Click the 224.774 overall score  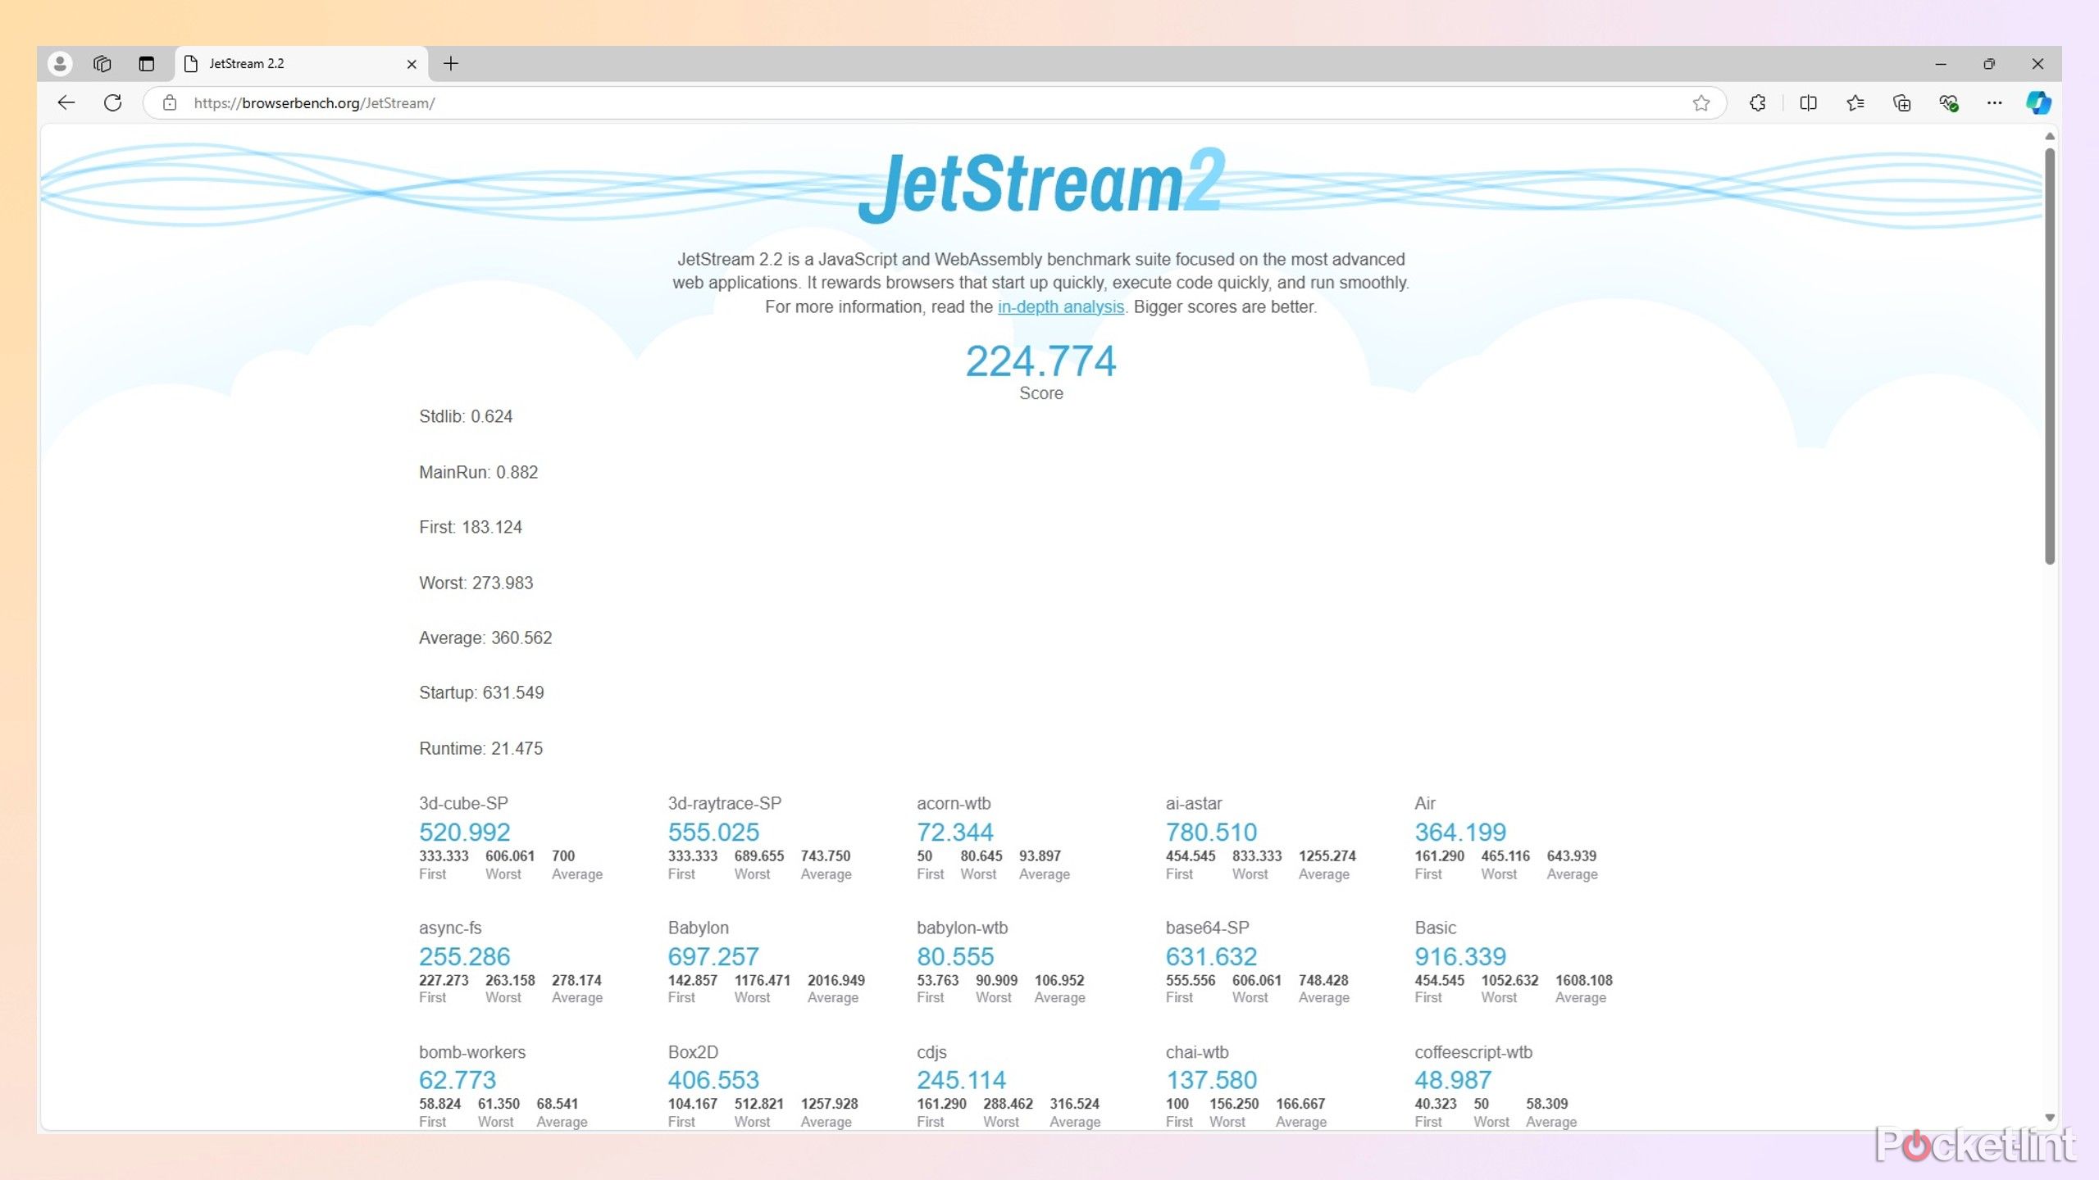click(1041, 361)
